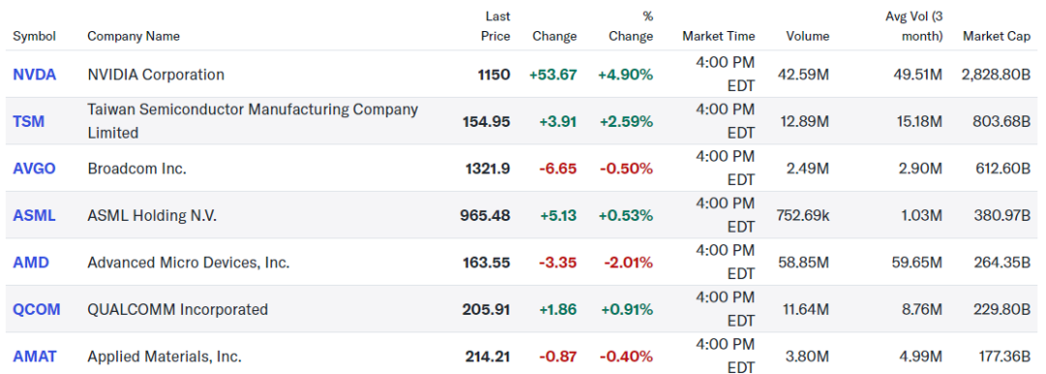The width and height of the screenshot is (1046, 374).
Task: Open the NVDA ticker link
Action: tap(35, 75)
